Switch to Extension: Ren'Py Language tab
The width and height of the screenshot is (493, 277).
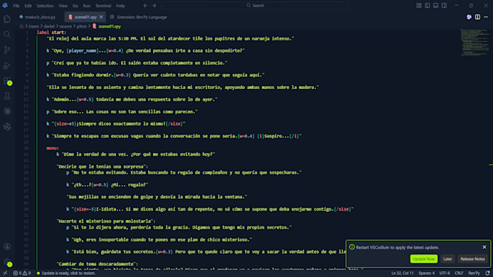pos(138,17)
